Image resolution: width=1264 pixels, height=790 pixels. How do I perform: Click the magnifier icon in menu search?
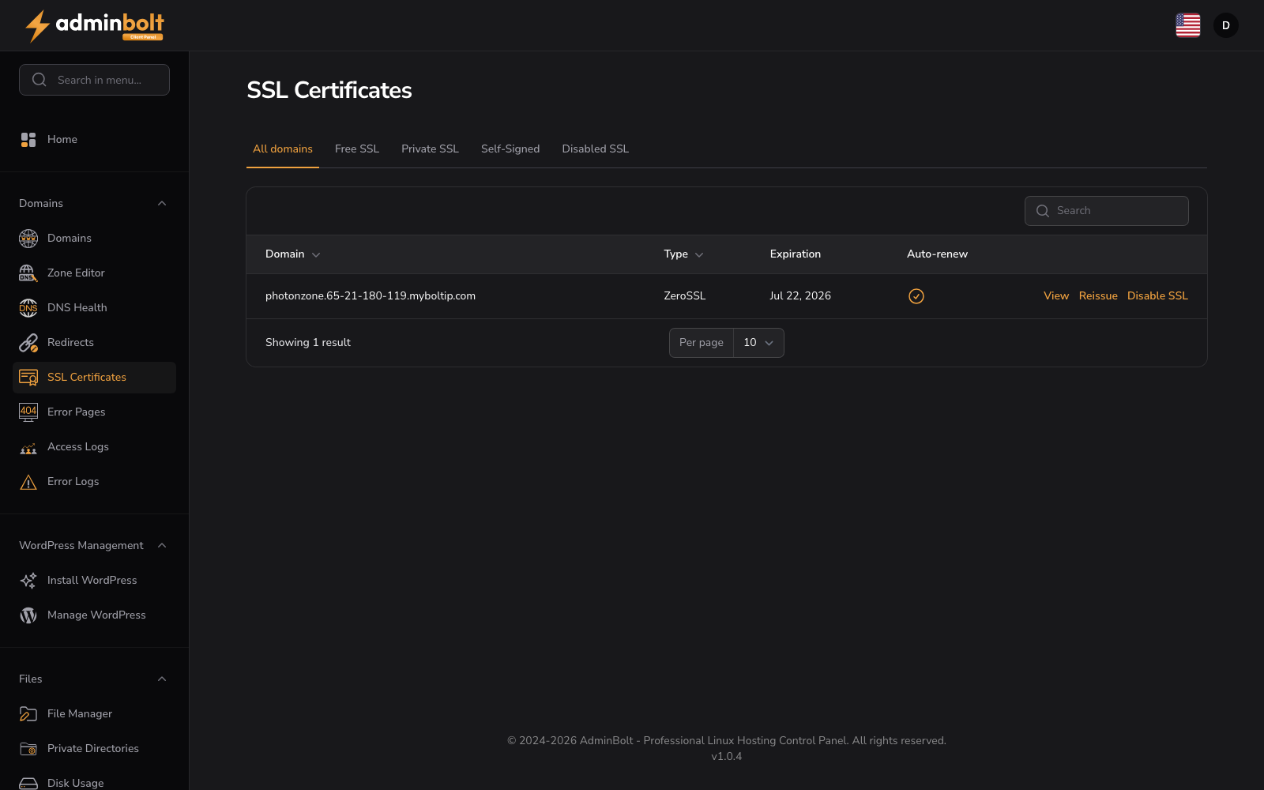tap(39, 80)
